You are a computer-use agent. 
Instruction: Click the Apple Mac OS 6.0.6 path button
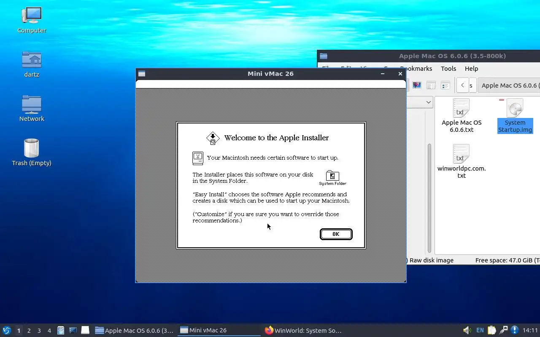click(x=509, y=85)
